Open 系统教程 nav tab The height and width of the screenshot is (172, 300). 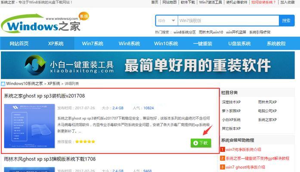coord(276,43)
